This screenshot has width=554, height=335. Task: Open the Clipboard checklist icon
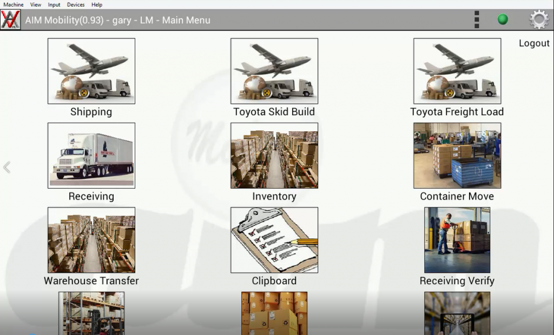[x=274, y=240]
